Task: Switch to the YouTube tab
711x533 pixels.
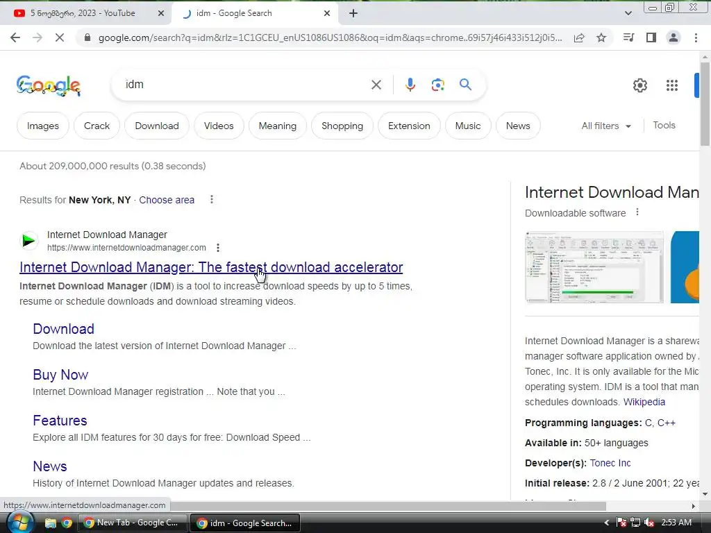Action: click(83, 14)
